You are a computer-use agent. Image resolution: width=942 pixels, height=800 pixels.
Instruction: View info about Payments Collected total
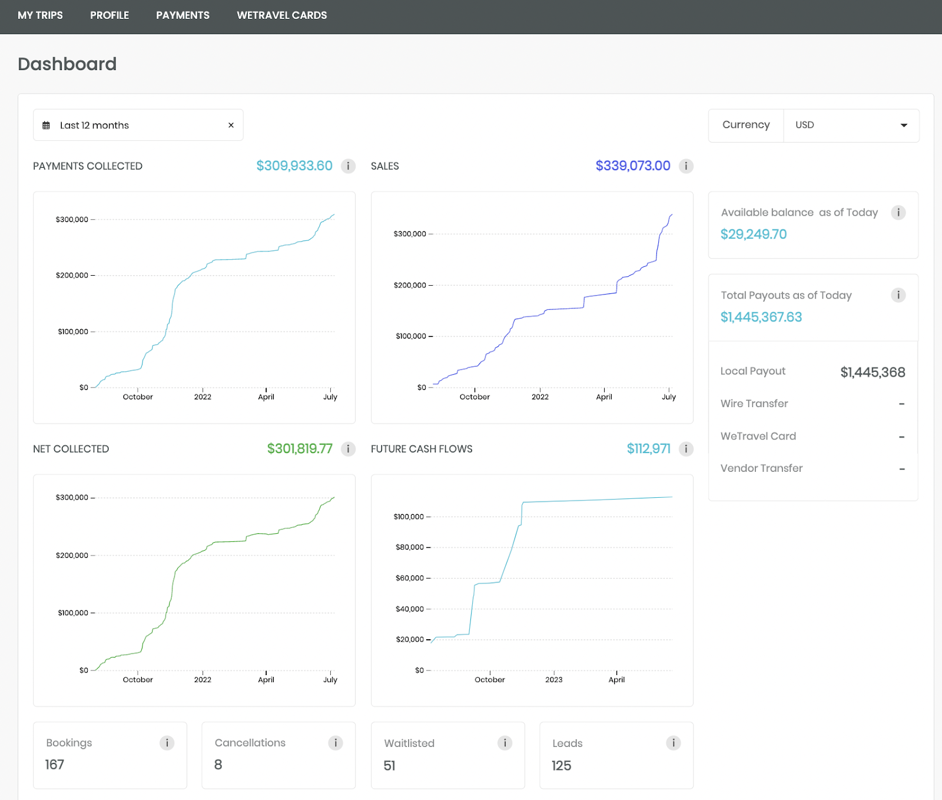tap(349, 166)
